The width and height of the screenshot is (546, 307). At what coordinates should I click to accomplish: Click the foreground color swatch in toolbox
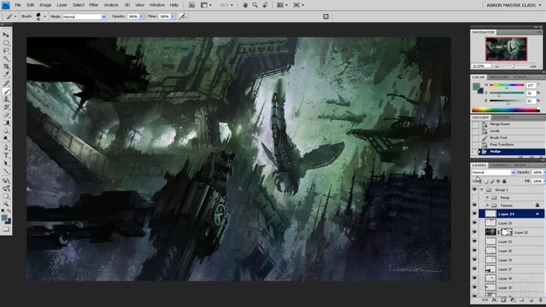(4, 218)
